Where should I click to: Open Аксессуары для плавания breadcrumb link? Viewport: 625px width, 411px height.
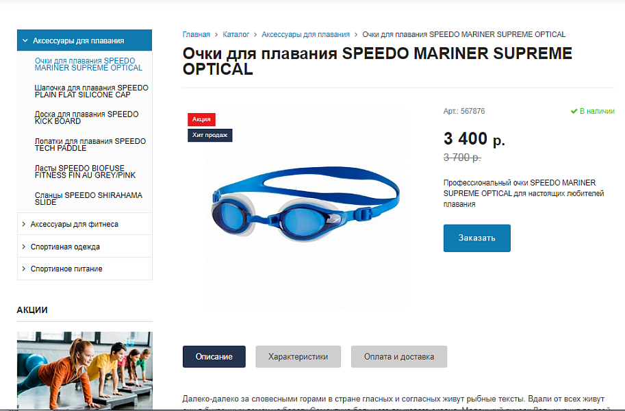305,35
